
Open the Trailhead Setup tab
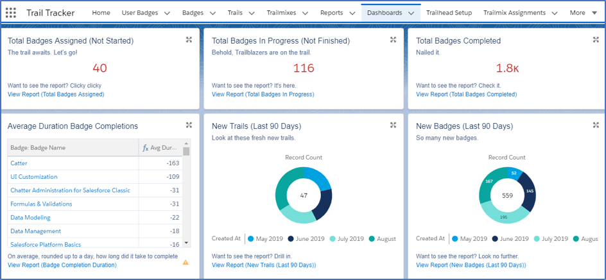449,13
